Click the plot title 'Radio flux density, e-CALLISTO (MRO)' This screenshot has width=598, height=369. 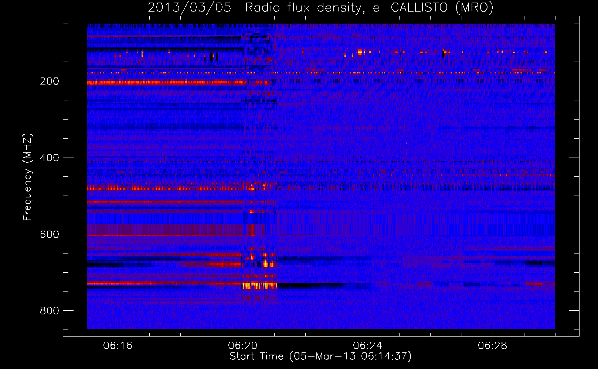[x=369, y=8]
